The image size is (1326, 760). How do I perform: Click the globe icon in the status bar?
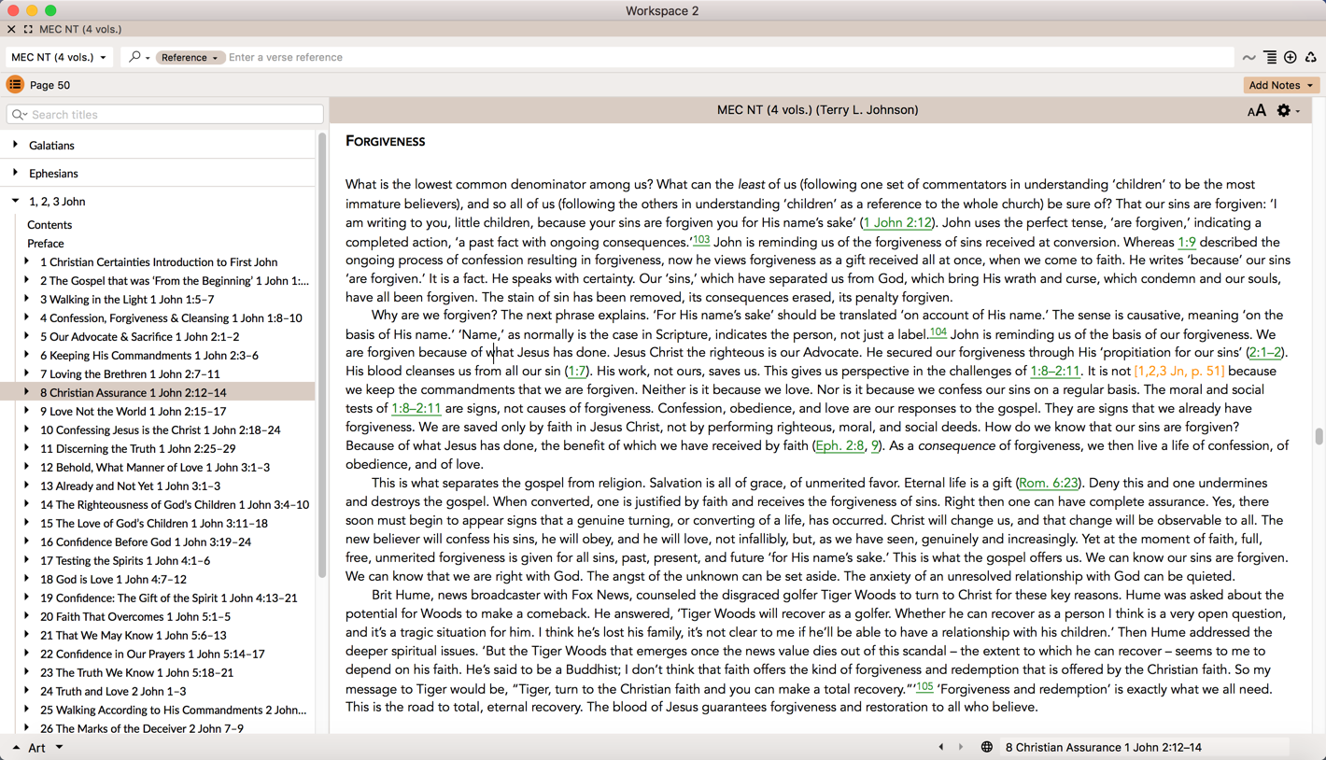[x=986, y=747]
